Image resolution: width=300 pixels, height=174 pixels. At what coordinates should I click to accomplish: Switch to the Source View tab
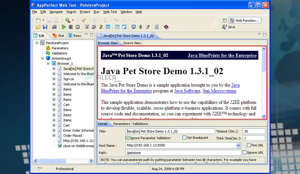132,43
